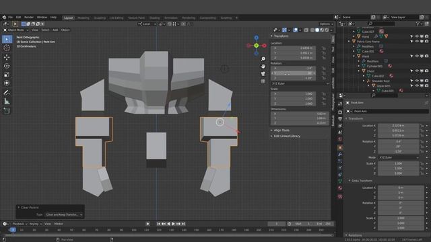Jump to the timeline end
The width and height of the screenshot is (431, 242).
183,224
